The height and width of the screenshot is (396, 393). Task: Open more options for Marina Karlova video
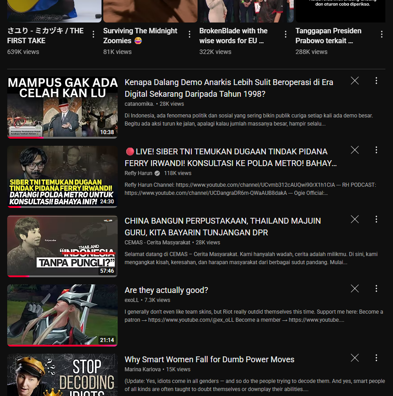coord(376,358)
